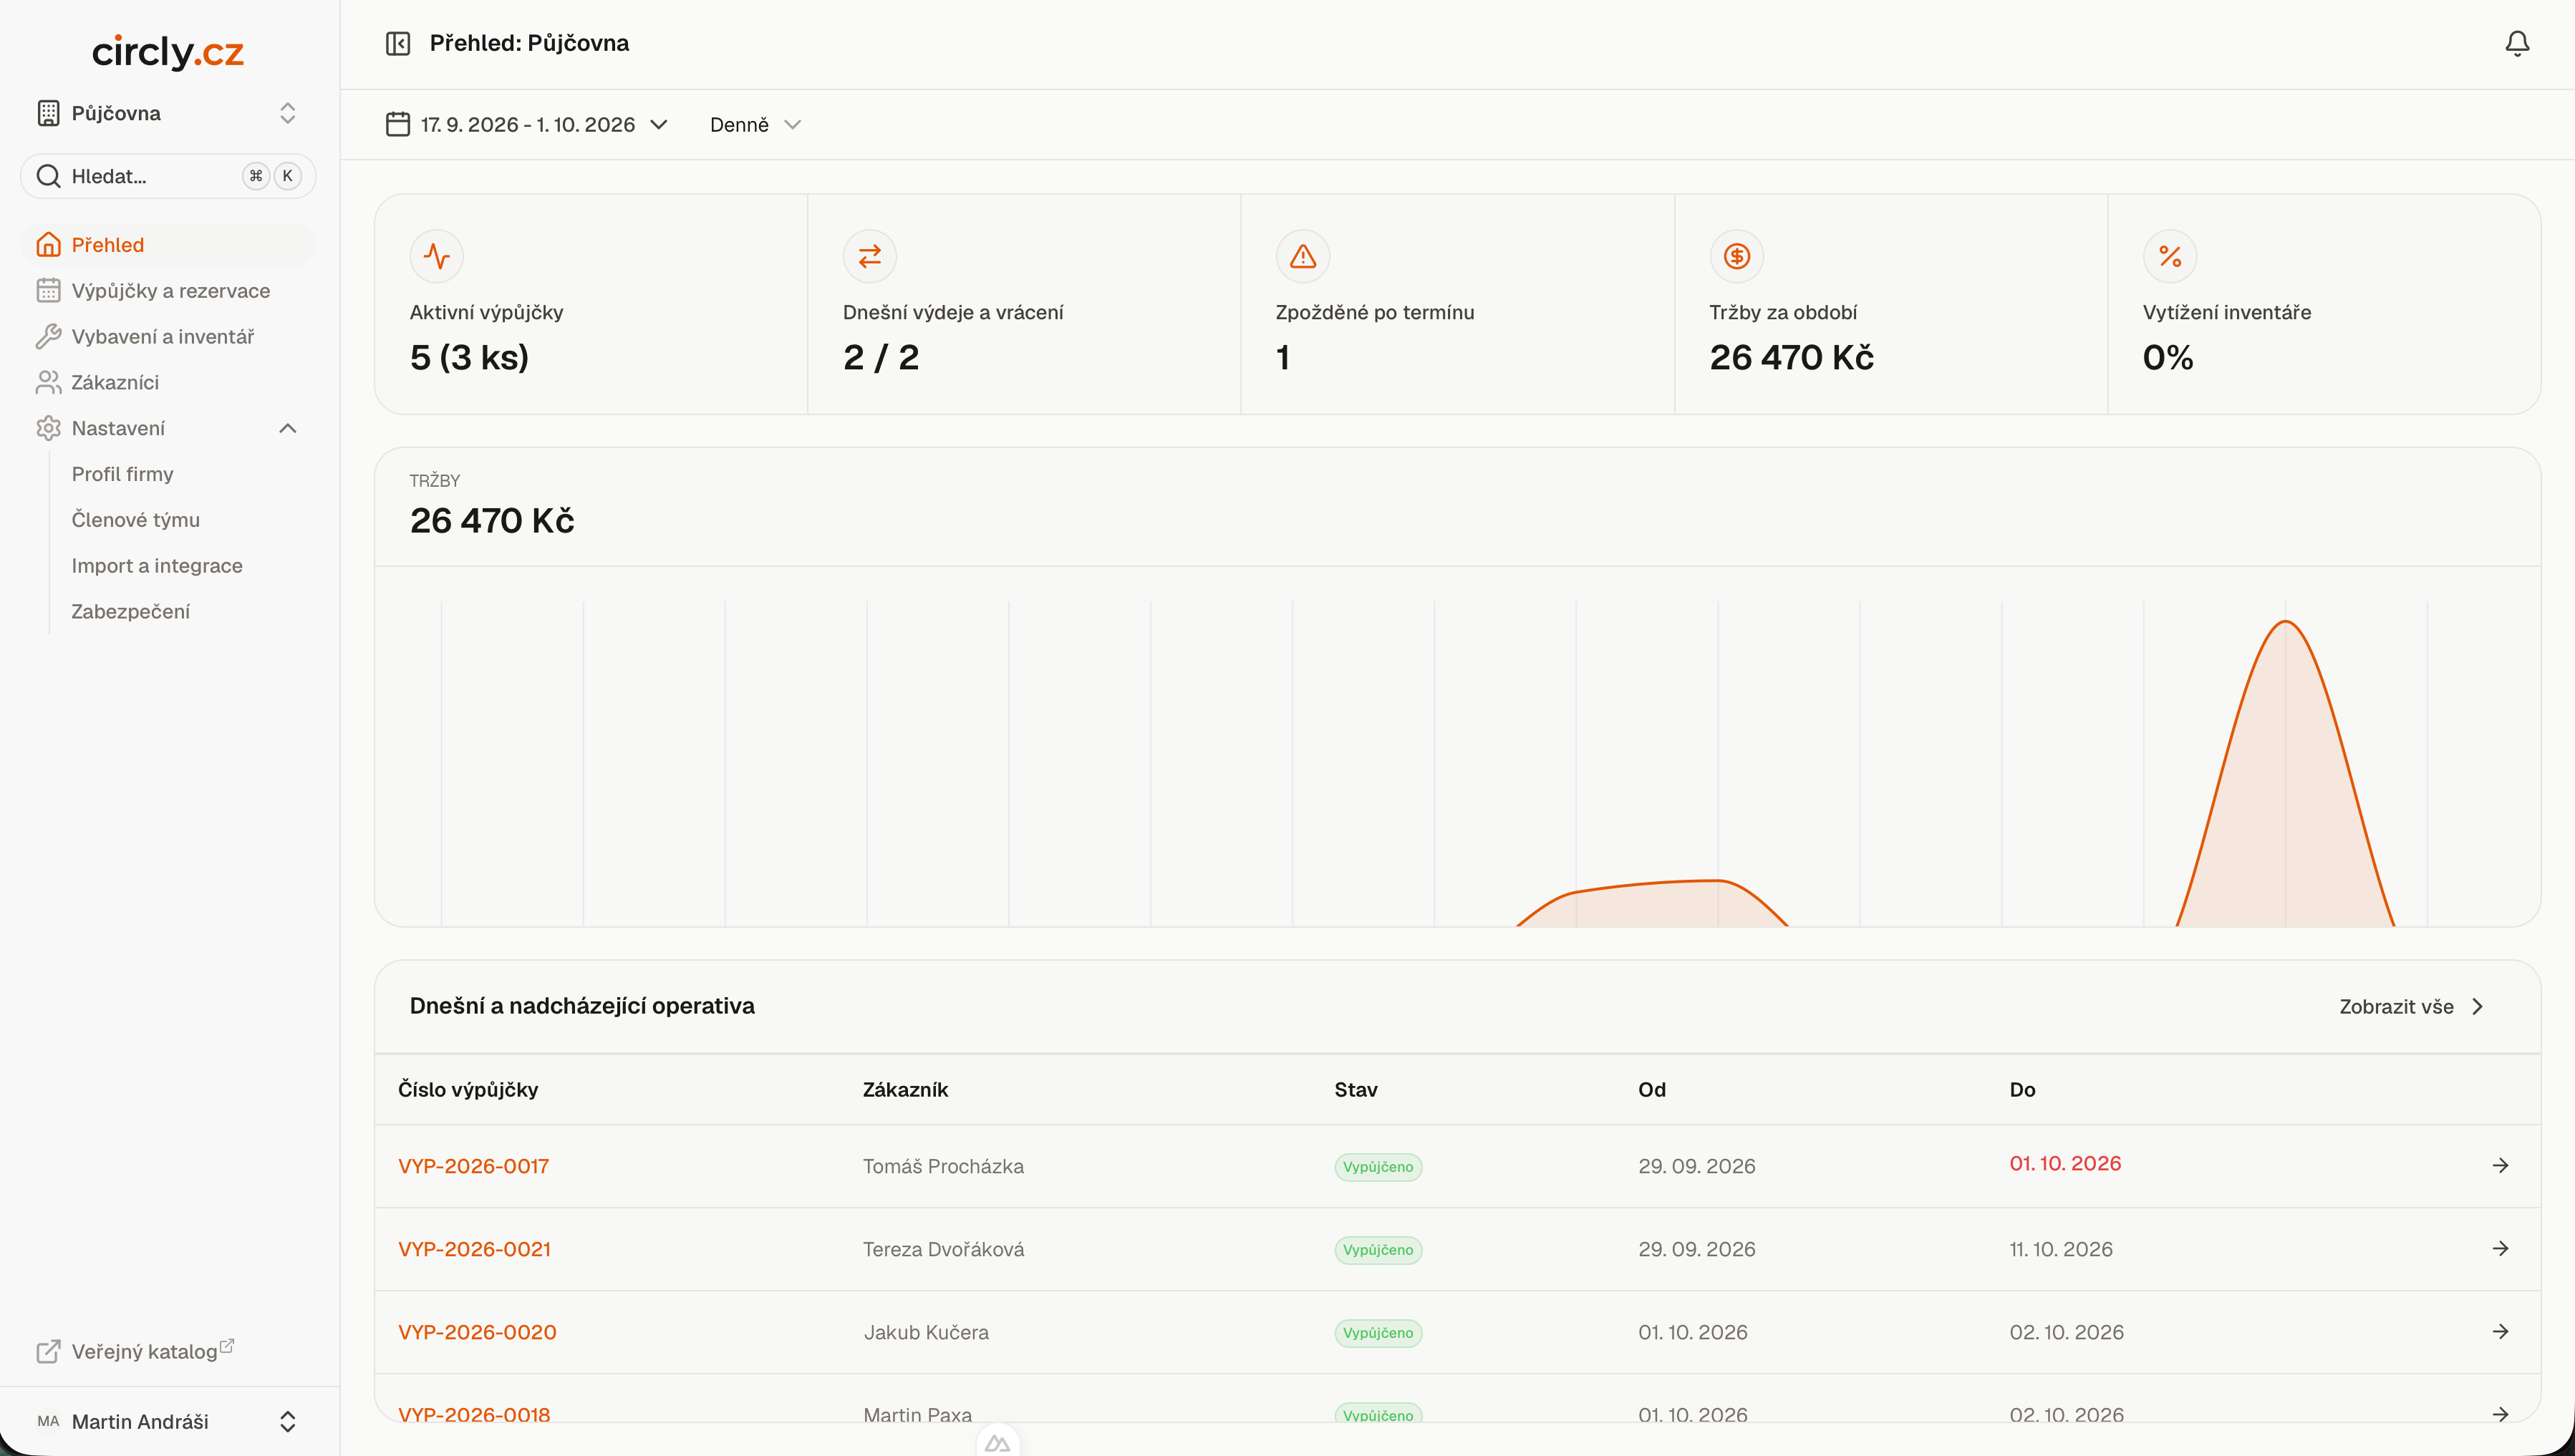Click the Dnešní výdeje a vrácení arrows icon
The width and height of the screenshot is (2575, 1456).
point(870,256)
